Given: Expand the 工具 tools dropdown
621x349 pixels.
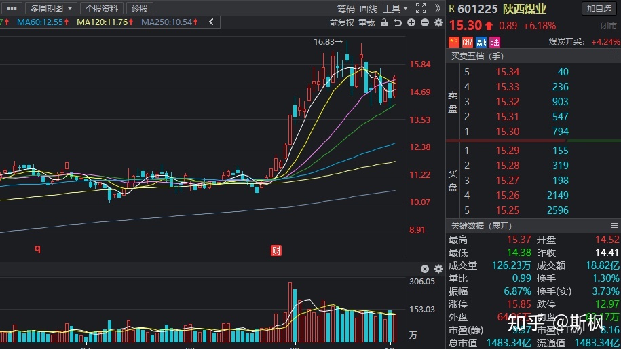Looking at the screenshot, I should 395,9.
